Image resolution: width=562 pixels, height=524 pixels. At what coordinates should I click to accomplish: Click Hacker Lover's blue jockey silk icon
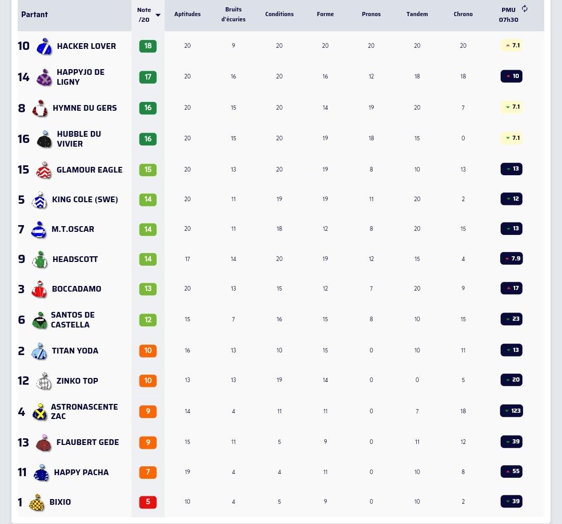[x=44, y=46]
